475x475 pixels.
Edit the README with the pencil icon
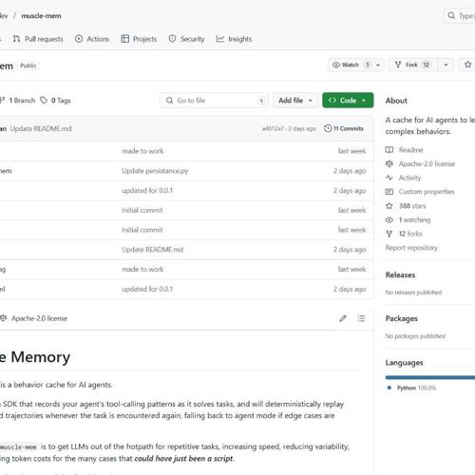343,318
